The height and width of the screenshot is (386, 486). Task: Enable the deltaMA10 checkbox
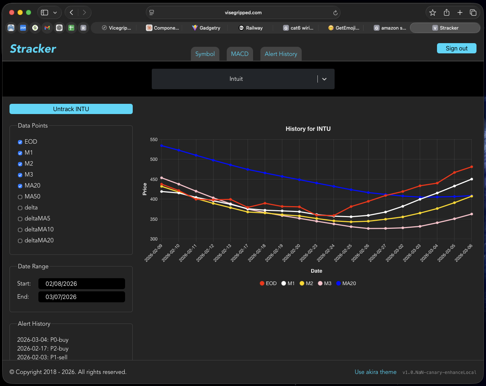point(20,230)
